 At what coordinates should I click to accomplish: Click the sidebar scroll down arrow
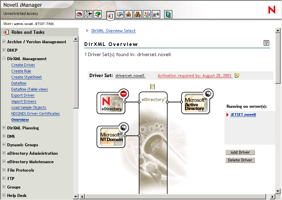click(x=76, y=197)
